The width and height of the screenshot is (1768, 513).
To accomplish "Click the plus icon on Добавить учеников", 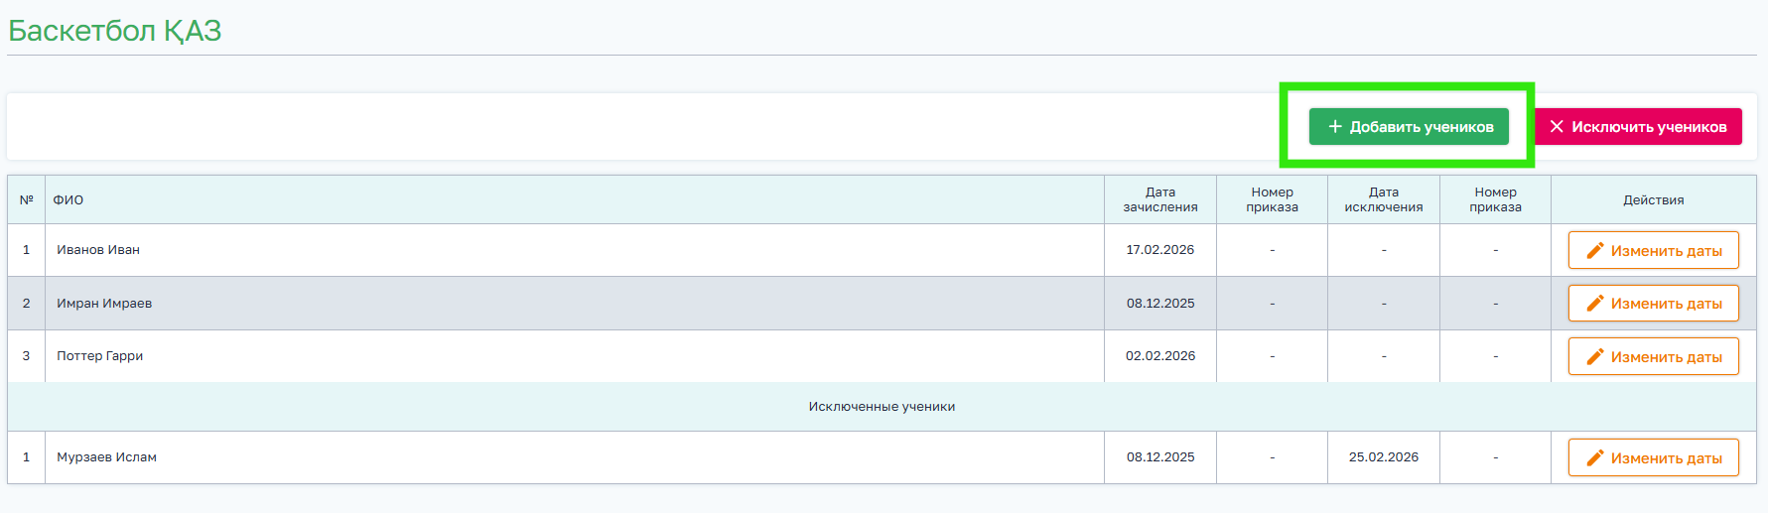I will point(1335,127).
